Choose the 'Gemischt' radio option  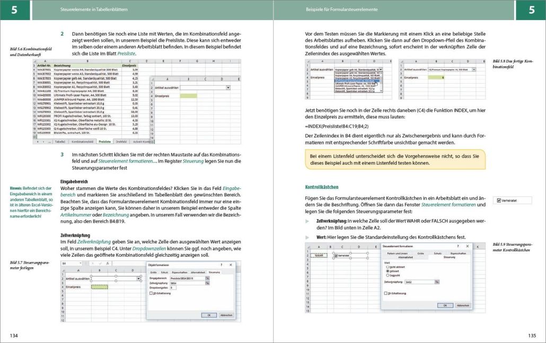[x=387, y=275]
